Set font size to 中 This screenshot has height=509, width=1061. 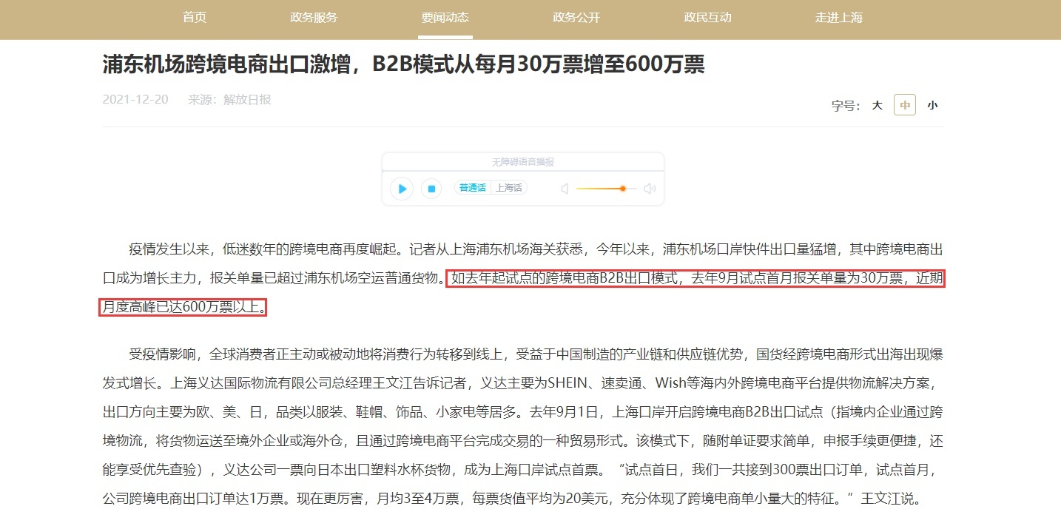coord(904,105)
